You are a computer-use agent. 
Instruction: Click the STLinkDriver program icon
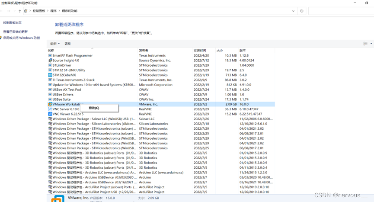[50, 65]
